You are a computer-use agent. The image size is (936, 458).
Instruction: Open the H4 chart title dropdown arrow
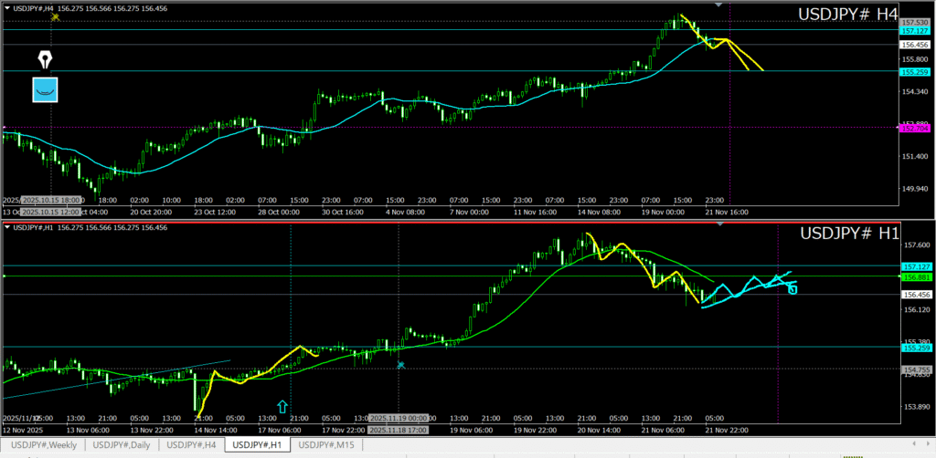coord(6,8)
